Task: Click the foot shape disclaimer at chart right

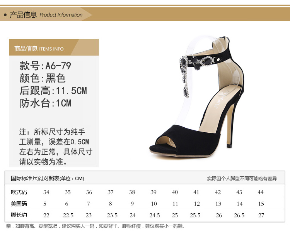Action: coord(242,179)
